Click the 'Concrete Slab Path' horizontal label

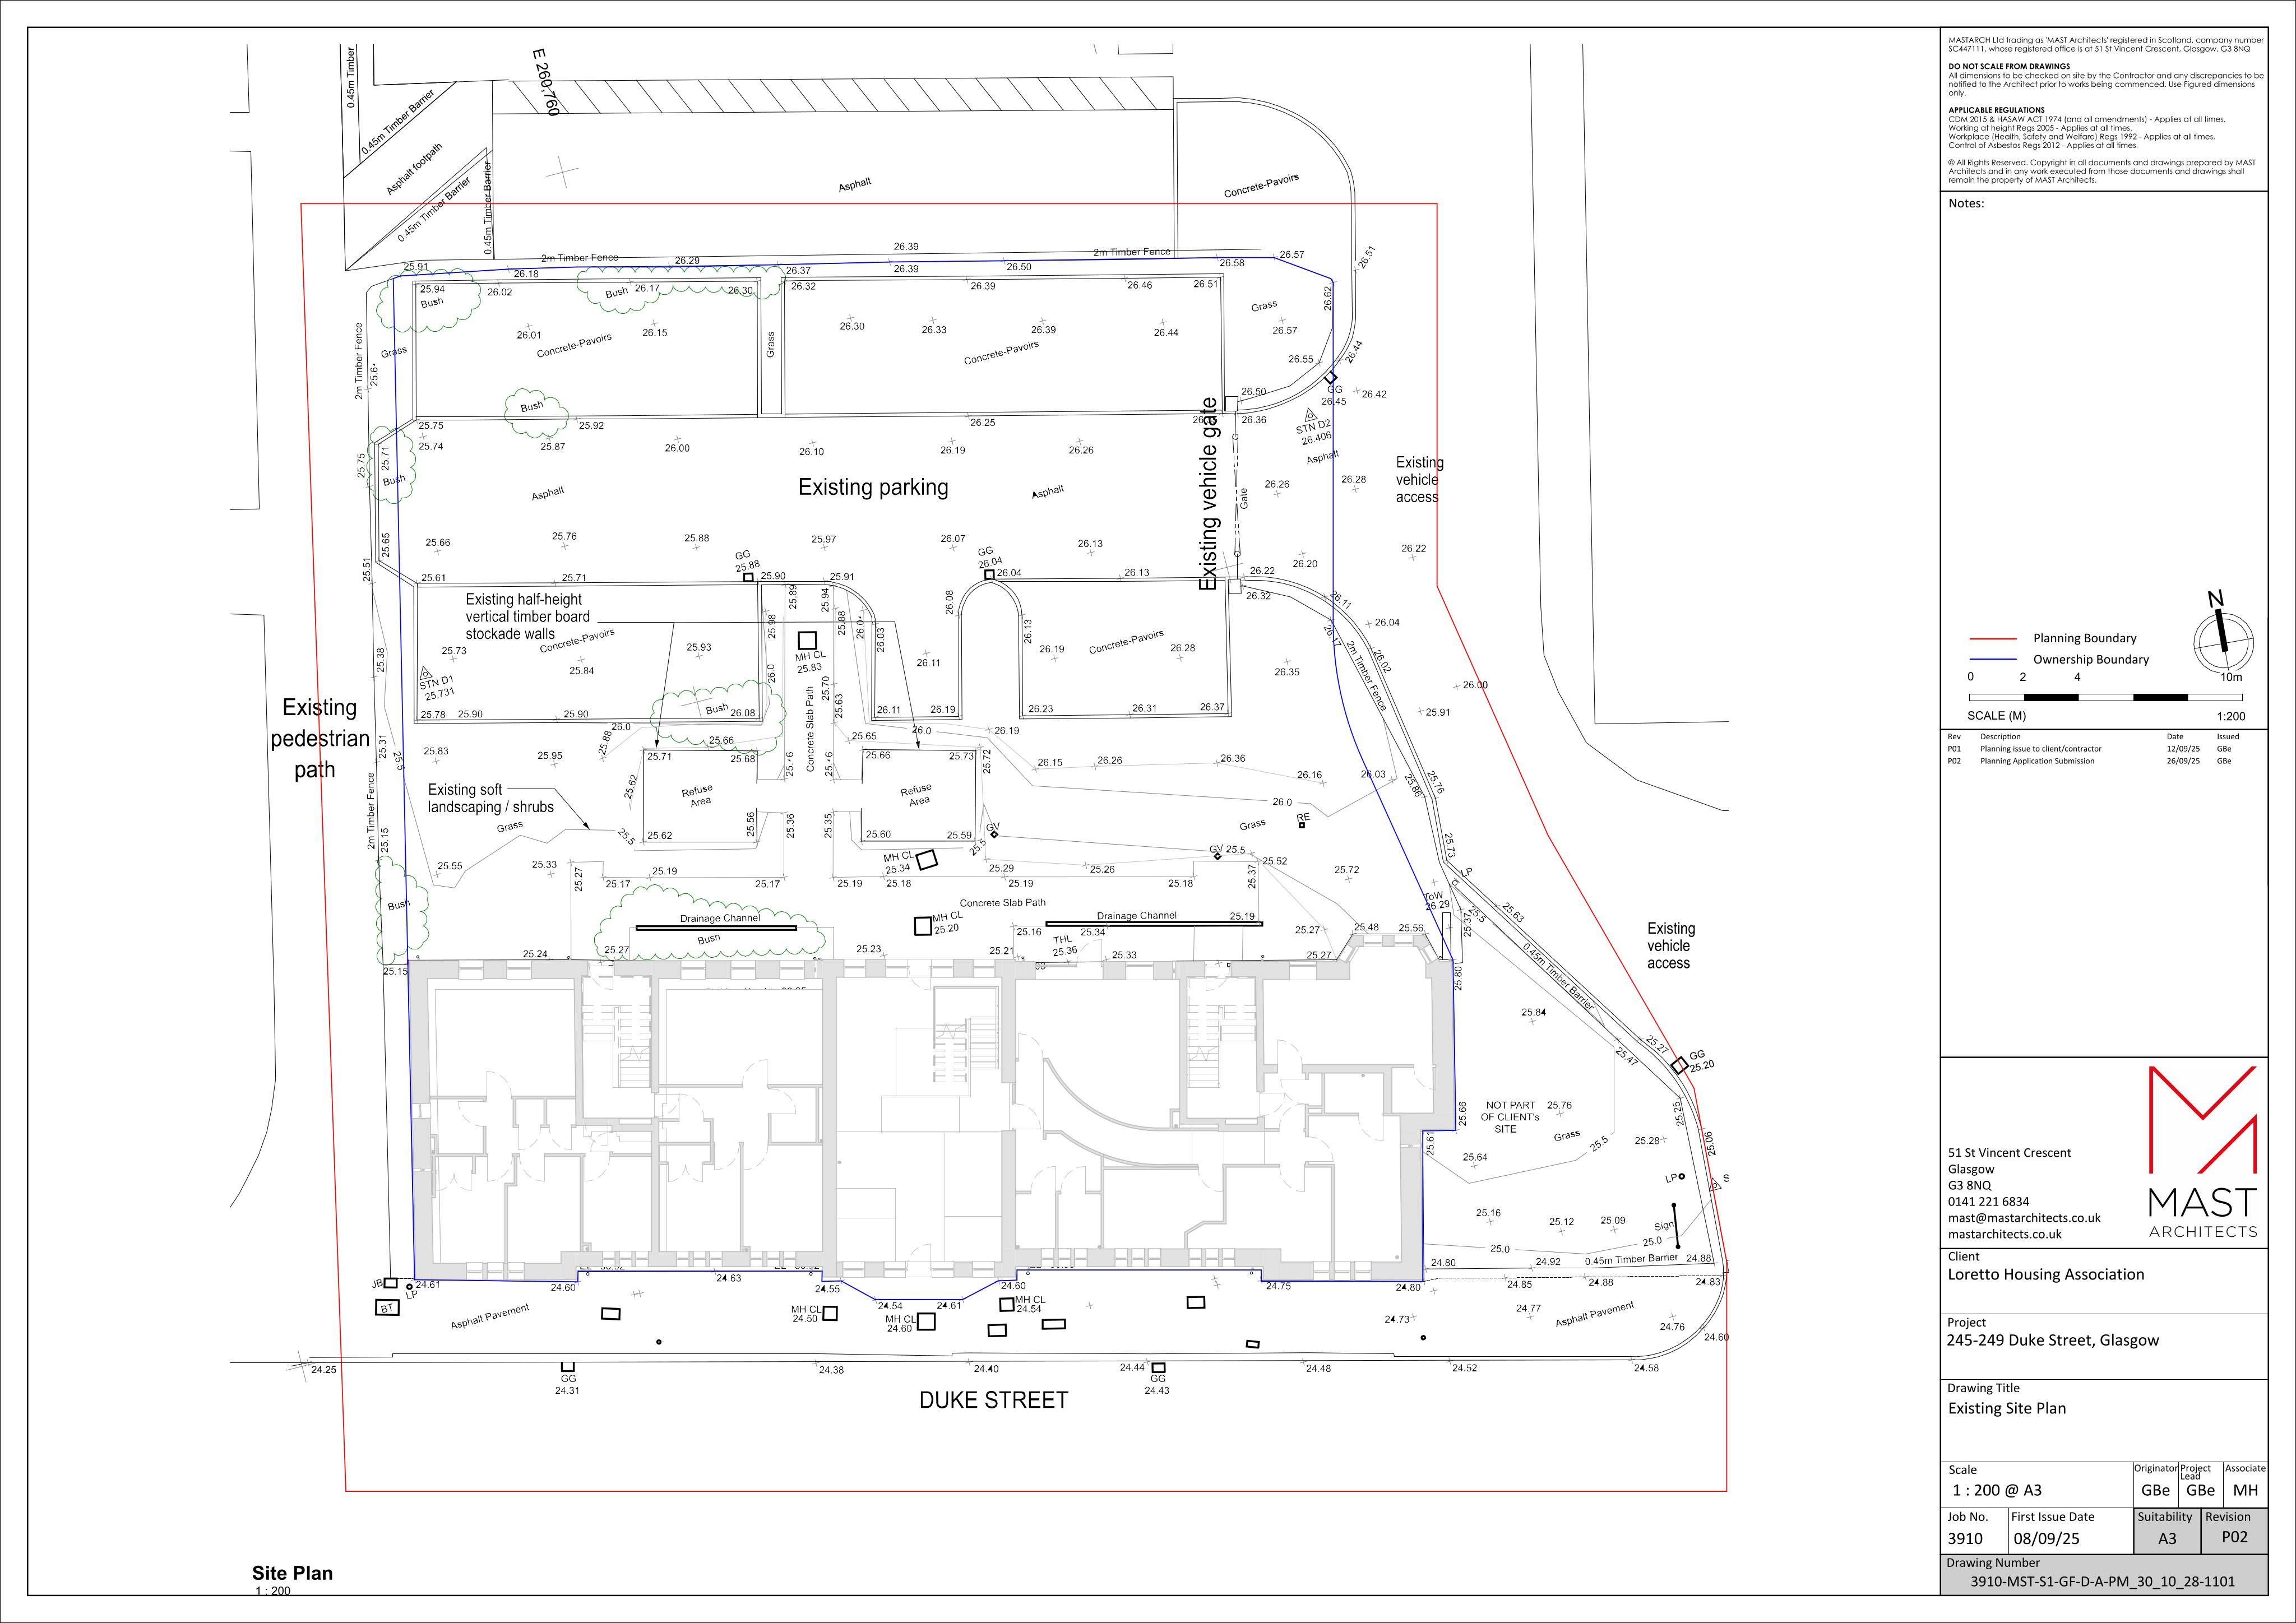(1002, 903)
